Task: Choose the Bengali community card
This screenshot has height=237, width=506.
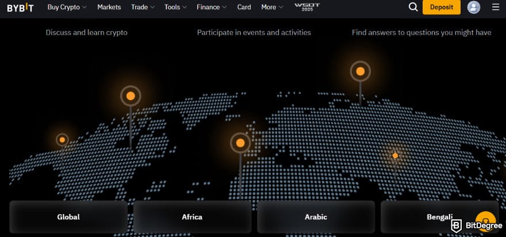Action: [x=439, y=217]
